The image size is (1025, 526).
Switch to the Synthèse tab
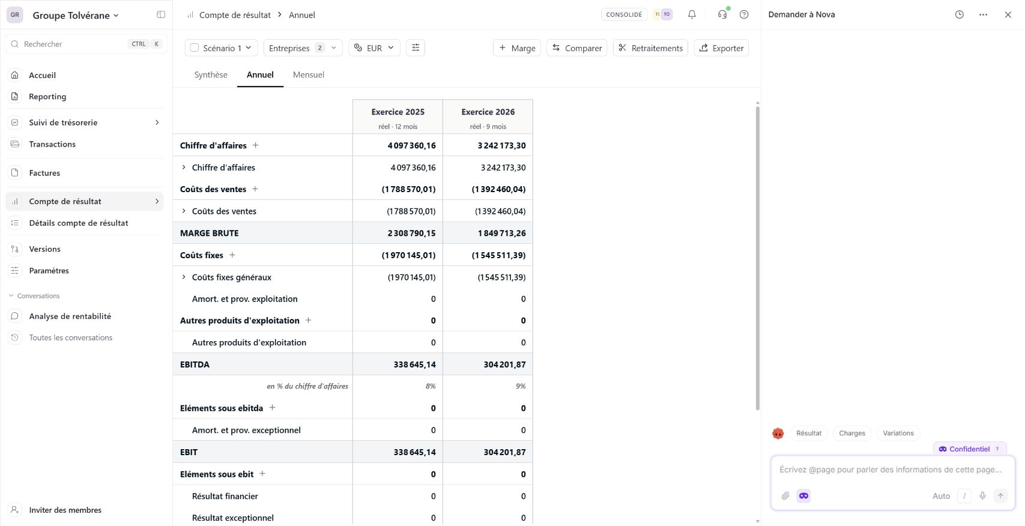pos(211,75)
